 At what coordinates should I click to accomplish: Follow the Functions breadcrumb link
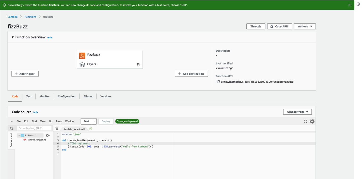(x=30, y=17)
